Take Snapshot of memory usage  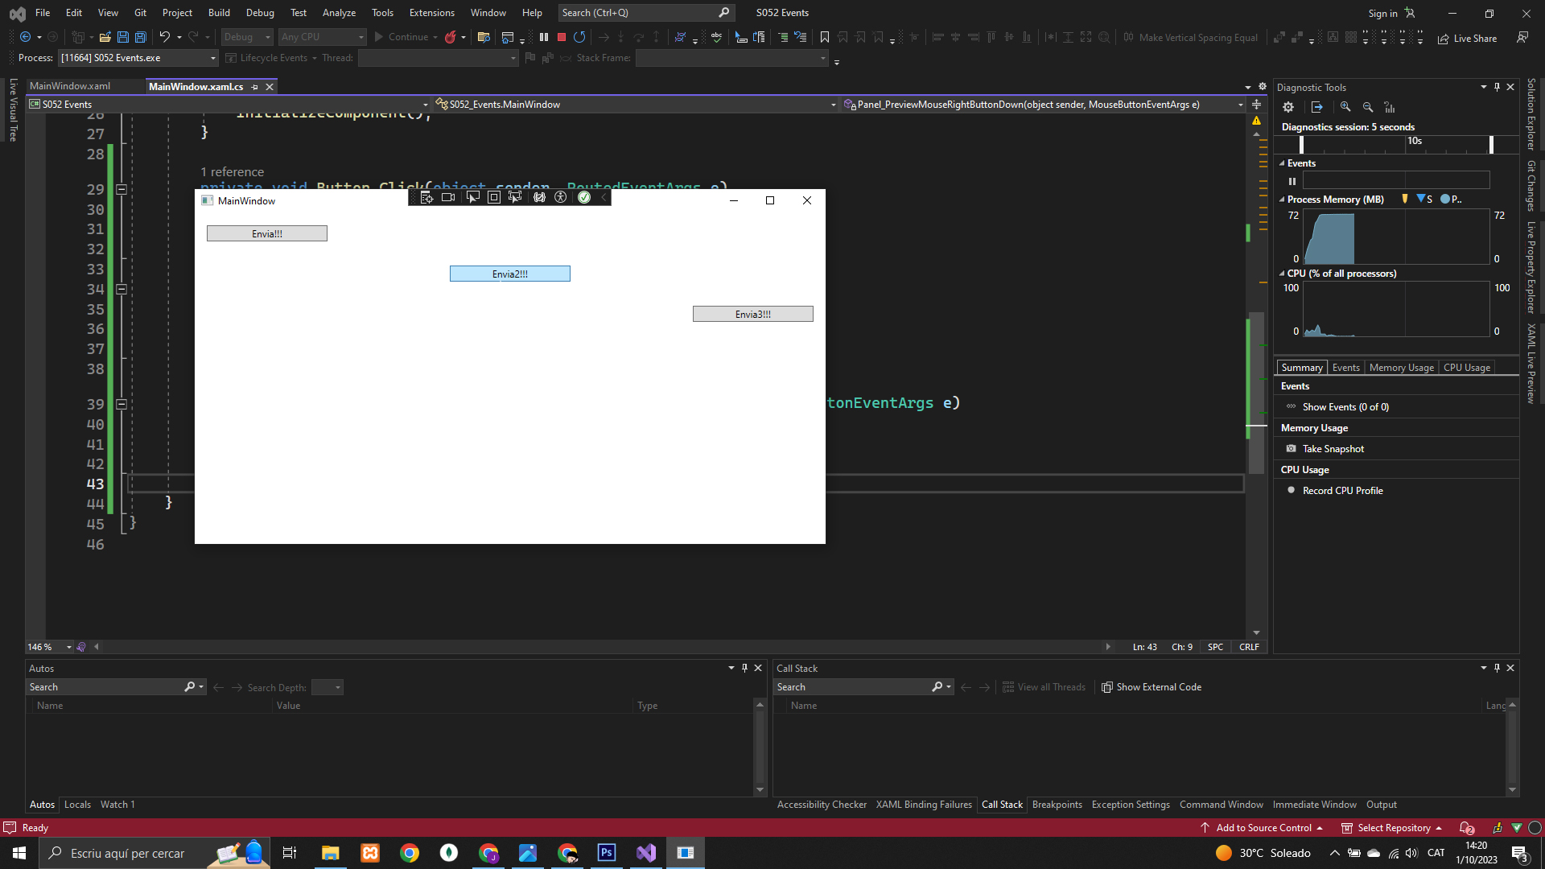[1333, 449]
